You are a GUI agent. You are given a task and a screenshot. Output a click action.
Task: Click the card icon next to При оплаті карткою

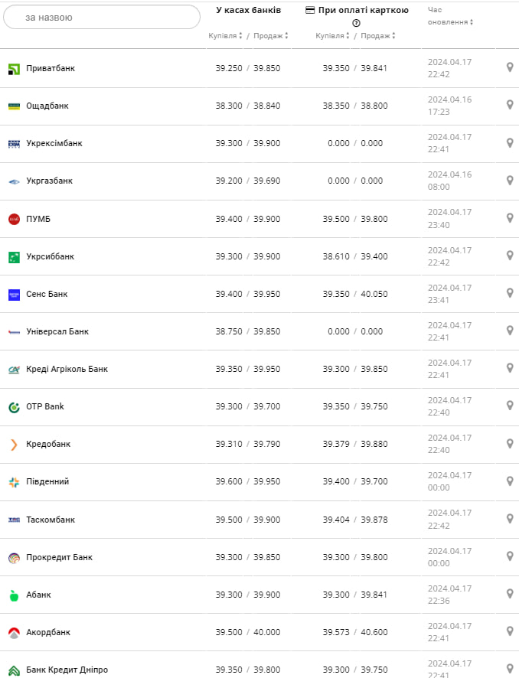click(310, 10)
